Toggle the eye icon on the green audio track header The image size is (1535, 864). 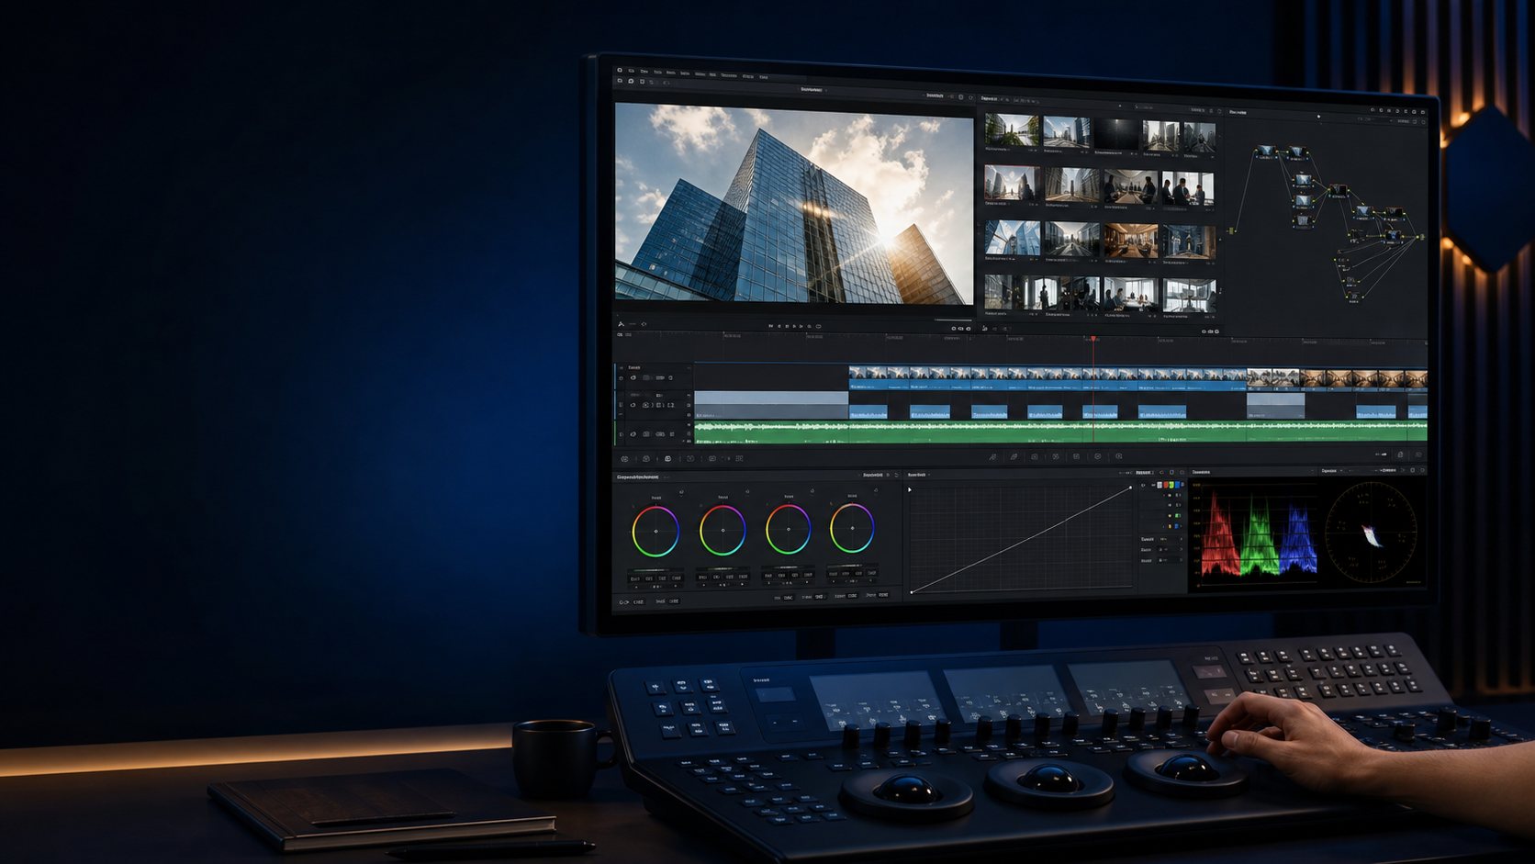point(633,434)
